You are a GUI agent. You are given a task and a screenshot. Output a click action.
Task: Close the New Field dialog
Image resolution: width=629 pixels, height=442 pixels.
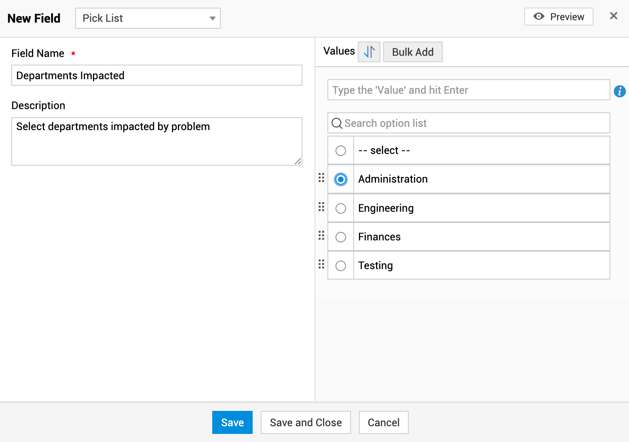[613, 16]
